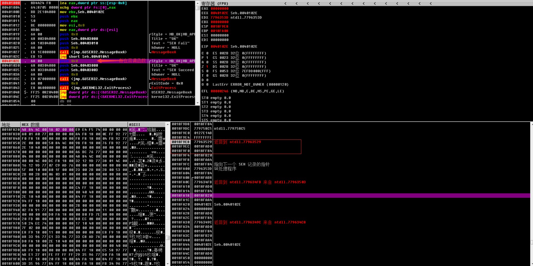Toggle the D direction flag bit
Image resolution: width=533 pixels, height=266 pixels.
(207, 80)
